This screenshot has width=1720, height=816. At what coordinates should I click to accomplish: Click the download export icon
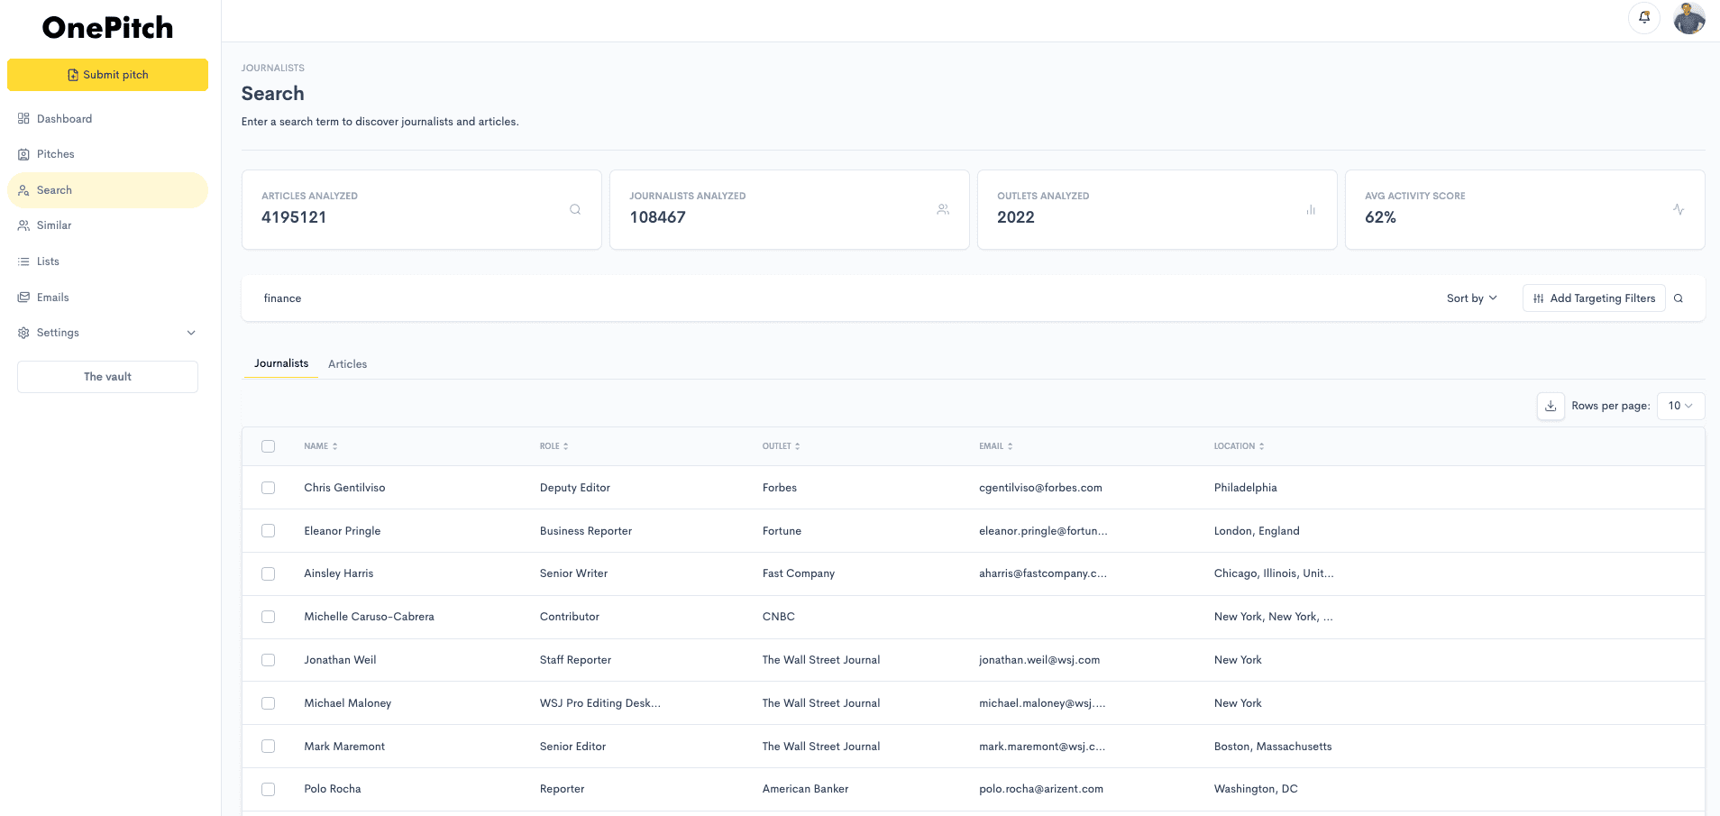click(x=1551, y=406)
